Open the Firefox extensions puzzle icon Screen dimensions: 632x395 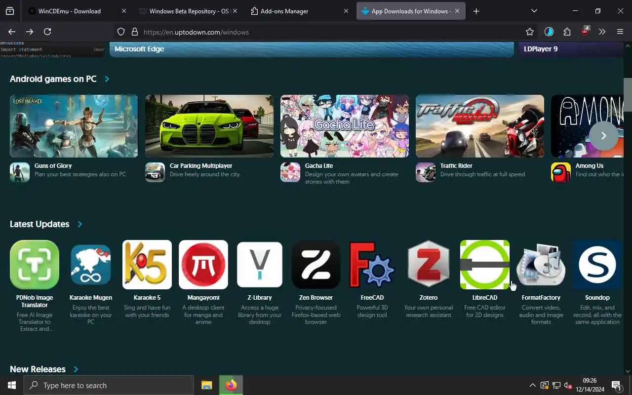pos(567,32)
